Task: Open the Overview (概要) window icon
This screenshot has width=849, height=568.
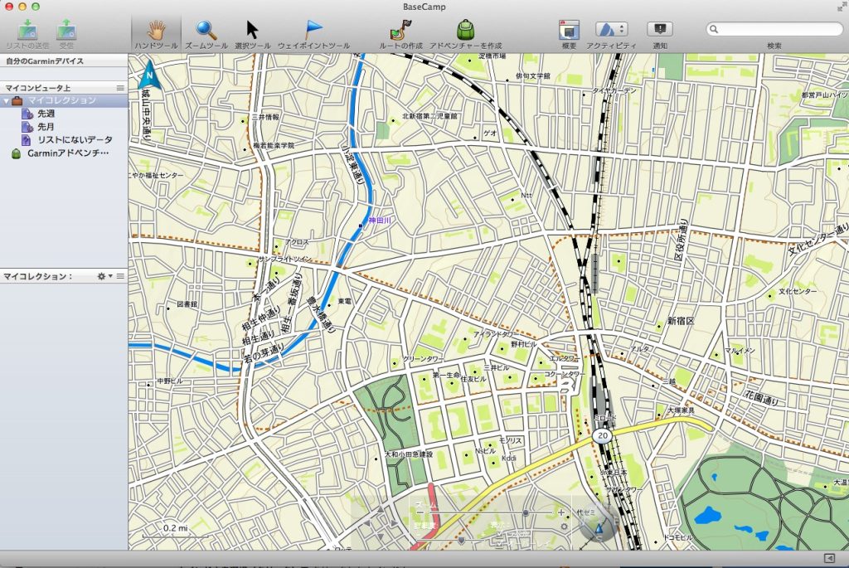Action: (x=568, y=30)
